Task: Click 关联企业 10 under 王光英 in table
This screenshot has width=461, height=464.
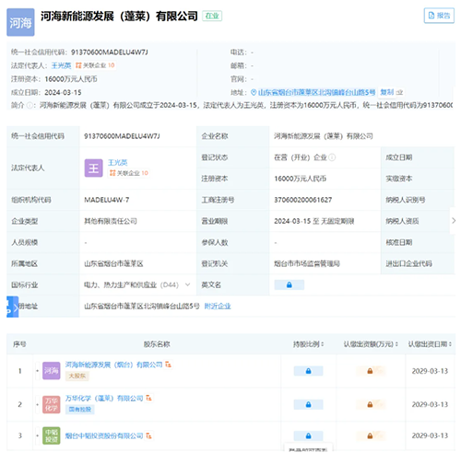Action: tap(128, 173)
